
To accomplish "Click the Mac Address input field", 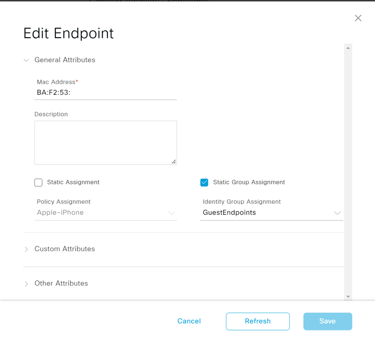I will click(x=106, y=93).
